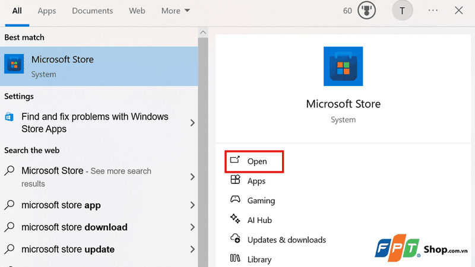Screen dimensions: 475x267
Task: Click the results list scrollbar thumb
Action: point(203,151)
